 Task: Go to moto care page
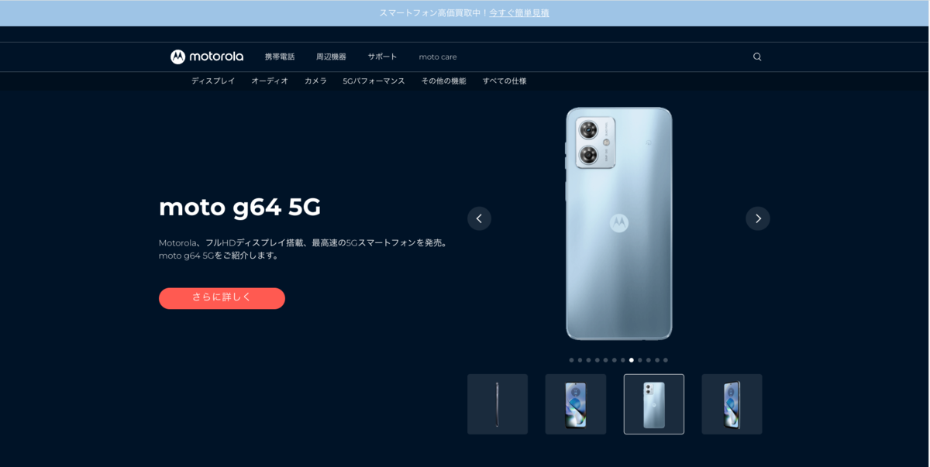438,57
